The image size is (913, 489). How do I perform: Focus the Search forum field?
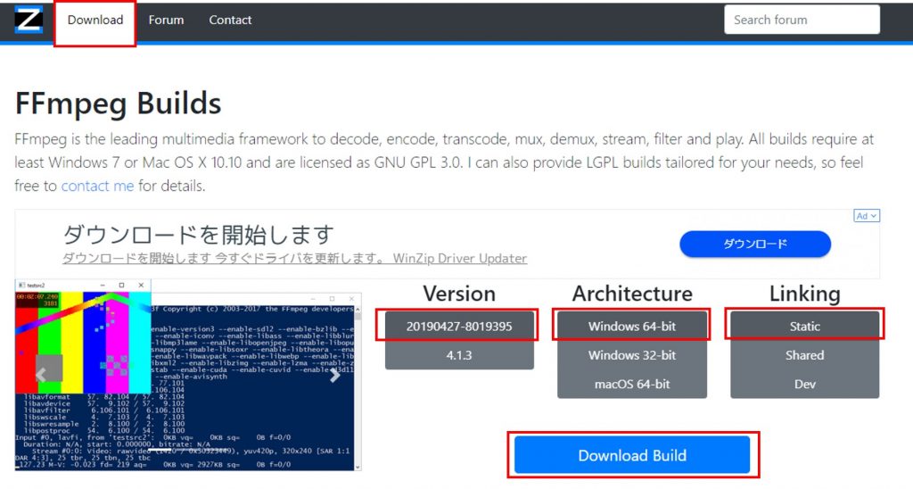(801, 20)
